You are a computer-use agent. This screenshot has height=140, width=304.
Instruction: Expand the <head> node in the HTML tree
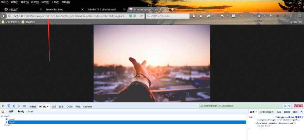tap(6, 119)
